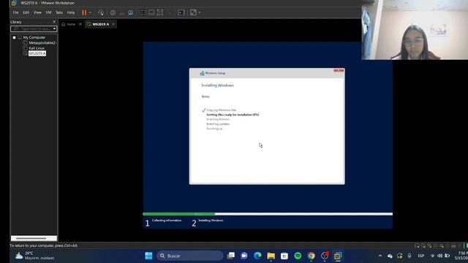Click step 2 Installing Windows label
The width and height of the screenshot is (468, 263).
[211, 221]
